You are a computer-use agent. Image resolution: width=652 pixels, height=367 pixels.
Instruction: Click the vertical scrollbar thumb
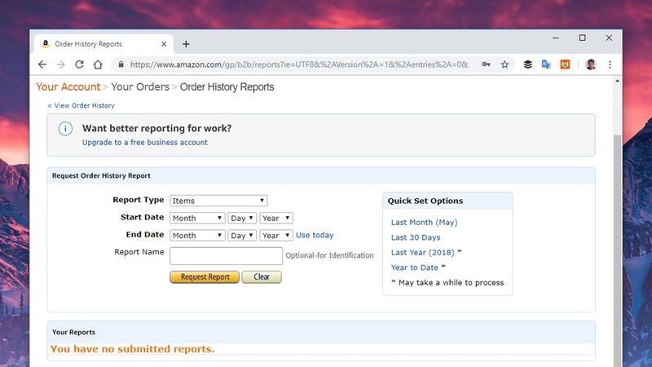618,250
